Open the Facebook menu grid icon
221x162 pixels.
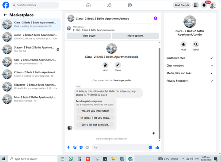[196, 5]
